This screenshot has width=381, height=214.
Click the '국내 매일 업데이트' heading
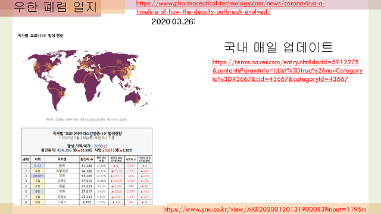point(278,47)
